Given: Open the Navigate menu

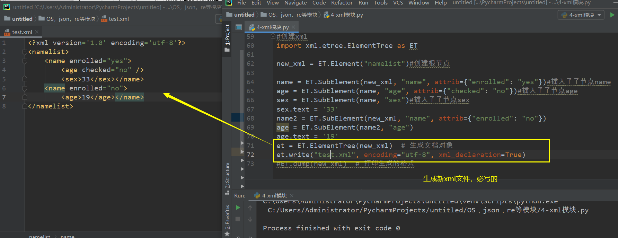Looking at the screenshot, I should click(295, 3).
